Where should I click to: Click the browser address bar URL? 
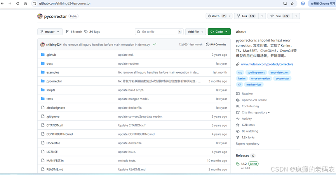click(65, 3)
